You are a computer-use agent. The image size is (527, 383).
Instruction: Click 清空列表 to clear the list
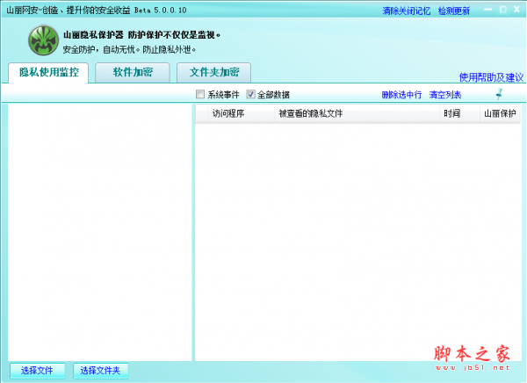pyautogui.click(x=445, y=95)
